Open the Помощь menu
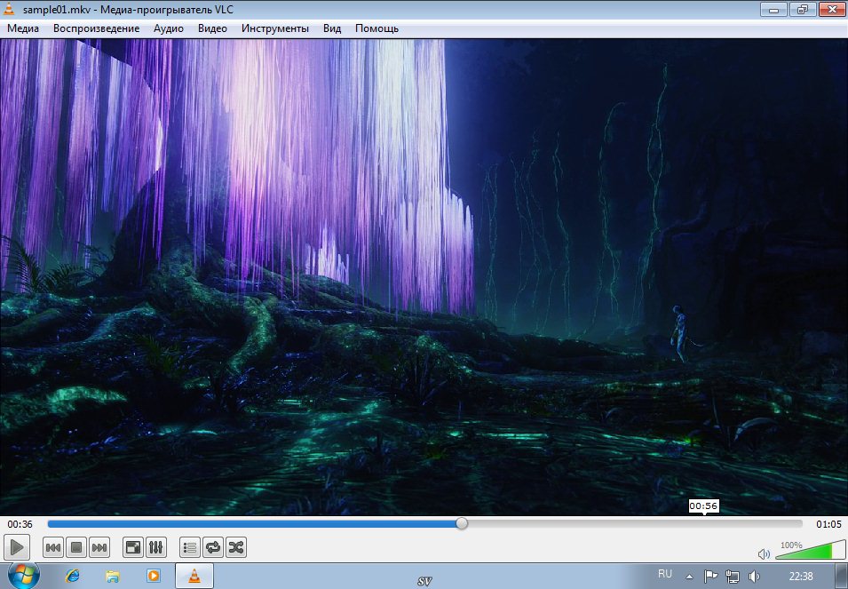The image size is (848, 589). pos(376,28)
